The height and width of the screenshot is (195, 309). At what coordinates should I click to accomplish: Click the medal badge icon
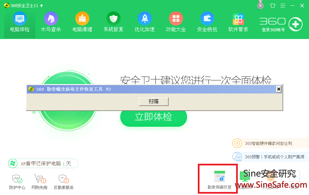[x=260, y=5]
